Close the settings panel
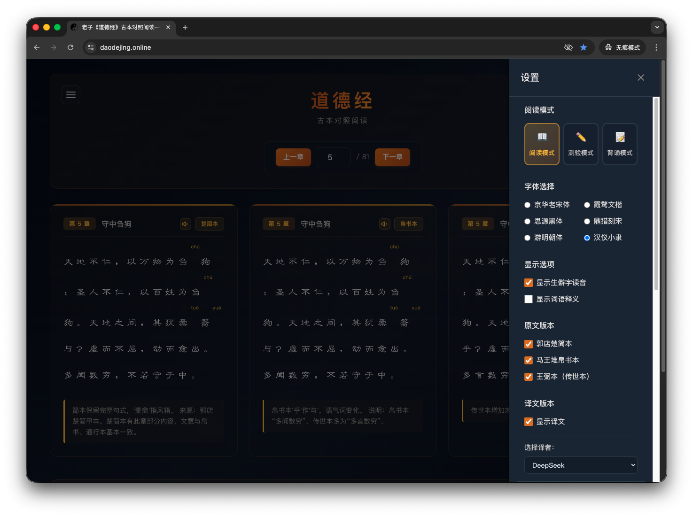The height and width of the screenshot is (517, 693). tap(641, 77)
